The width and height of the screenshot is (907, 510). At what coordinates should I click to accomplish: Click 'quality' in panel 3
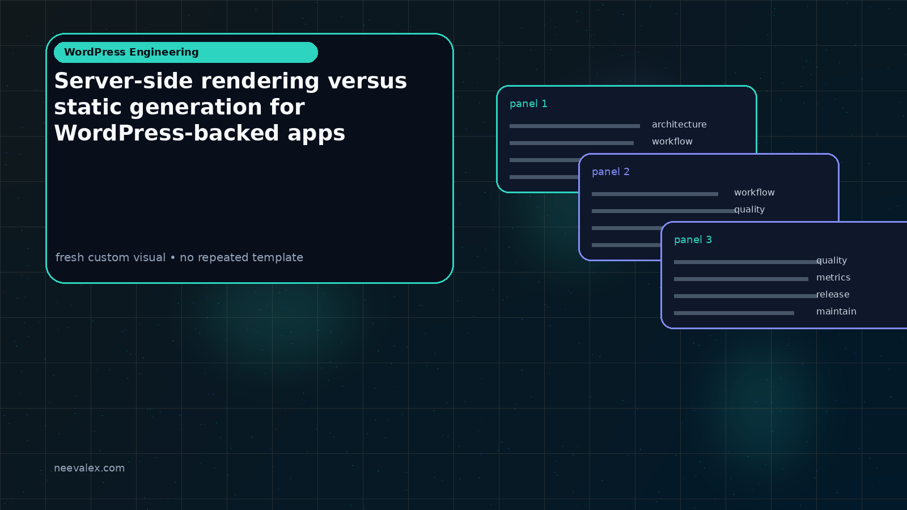832,261
